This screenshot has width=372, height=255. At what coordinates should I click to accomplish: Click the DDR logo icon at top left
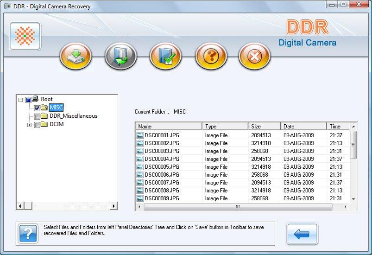click(25, 36)
